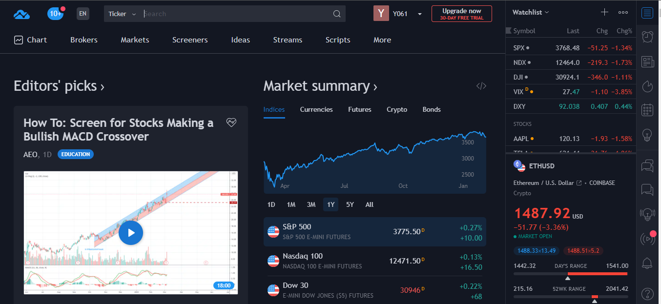
Task: Select the 1D chart range
Action: click(271, 204)
